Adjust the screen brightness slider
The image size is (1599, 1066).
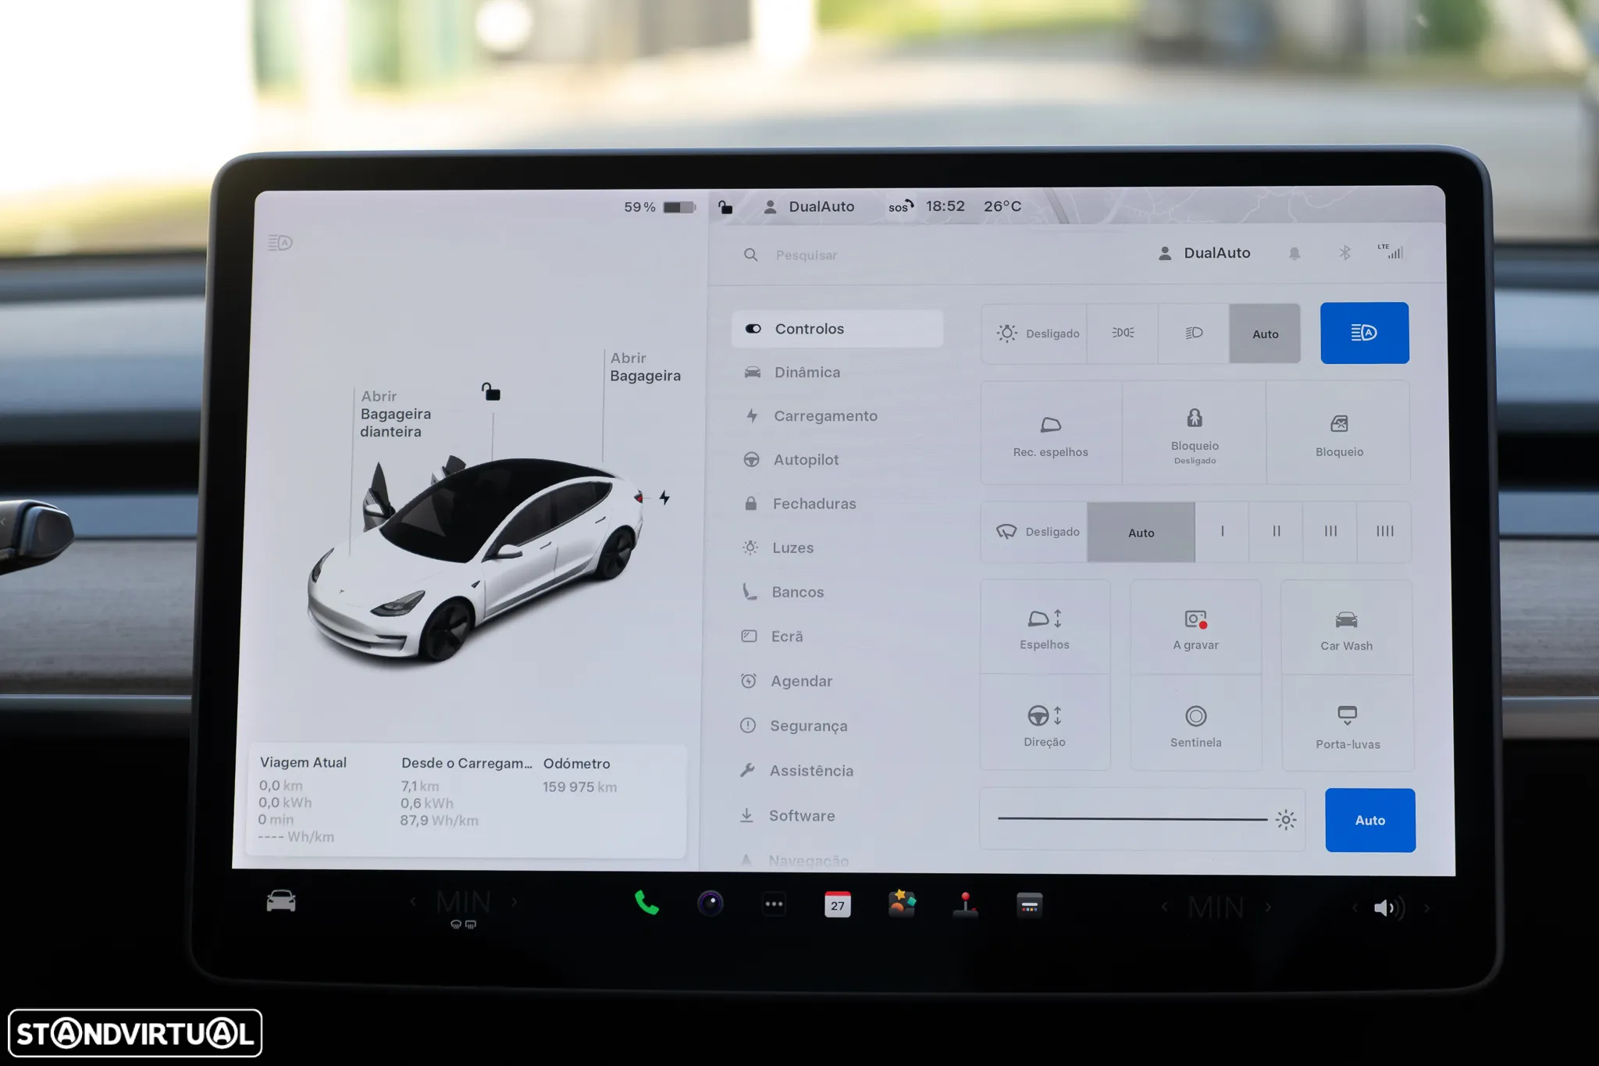(1142, 819)
